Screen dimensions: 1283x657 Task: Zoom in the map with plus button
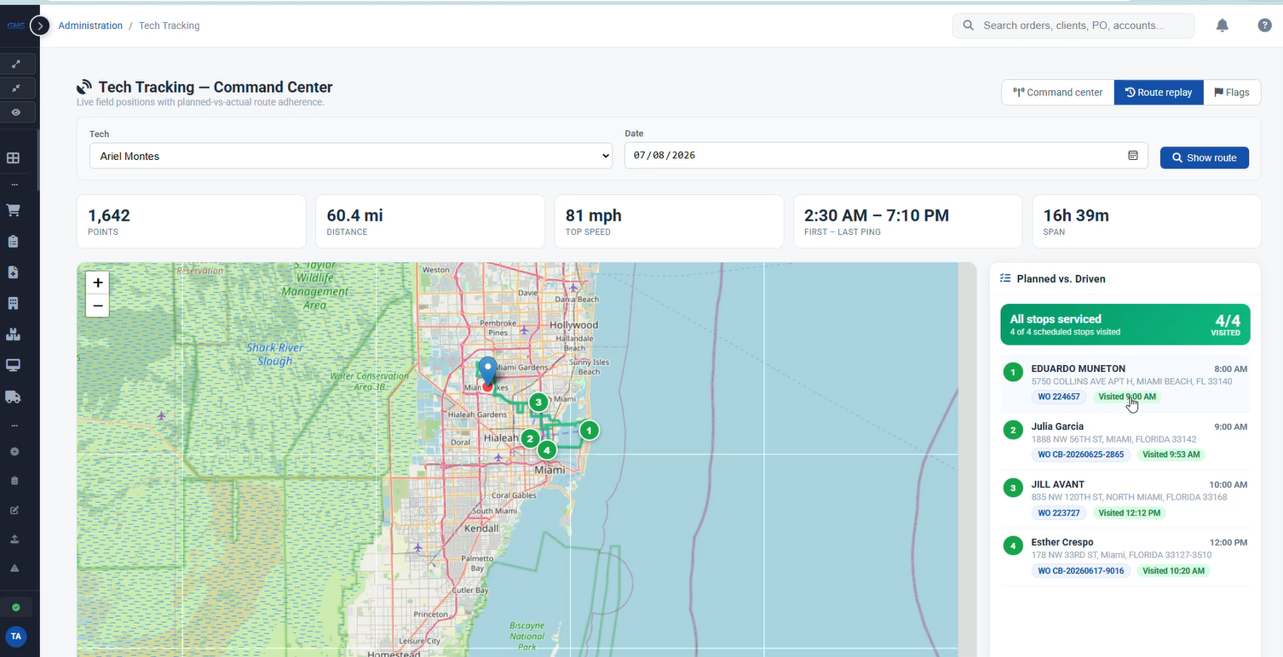pyautogui.click(x=98, y=283)
